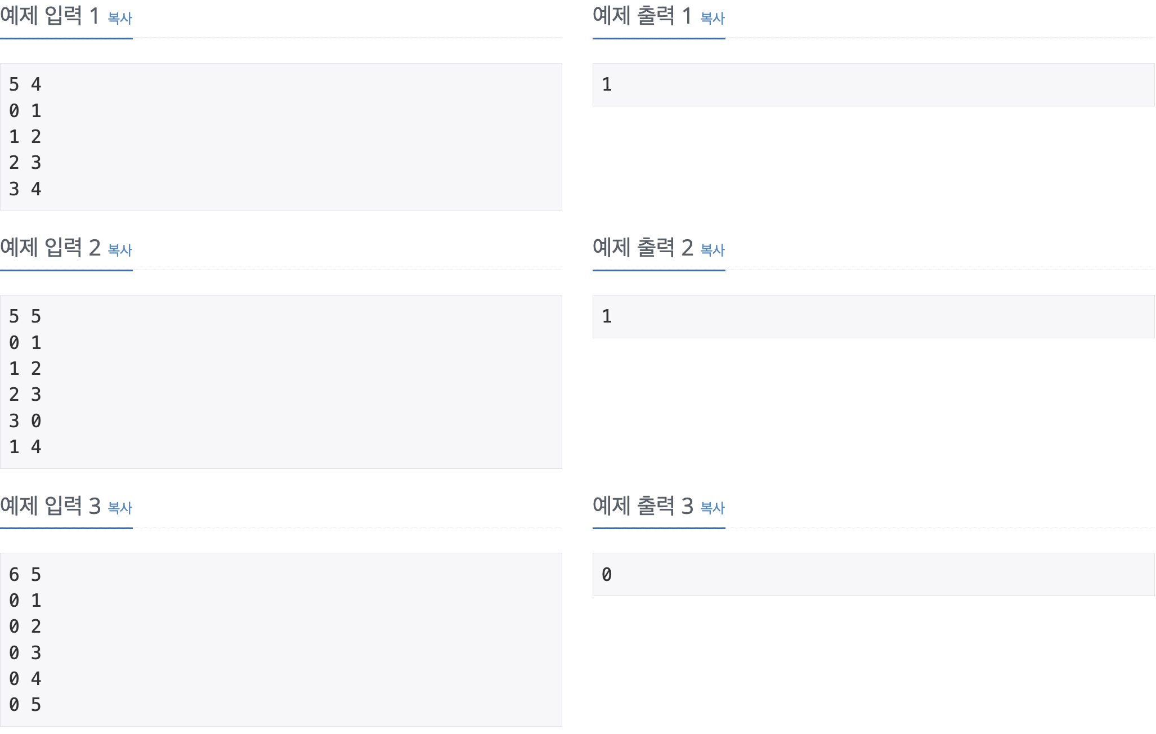This screenshot has width=1156, height=734.
Task: Click 복사 to copy 예제 입력 1
Action: tap(120, 19)
